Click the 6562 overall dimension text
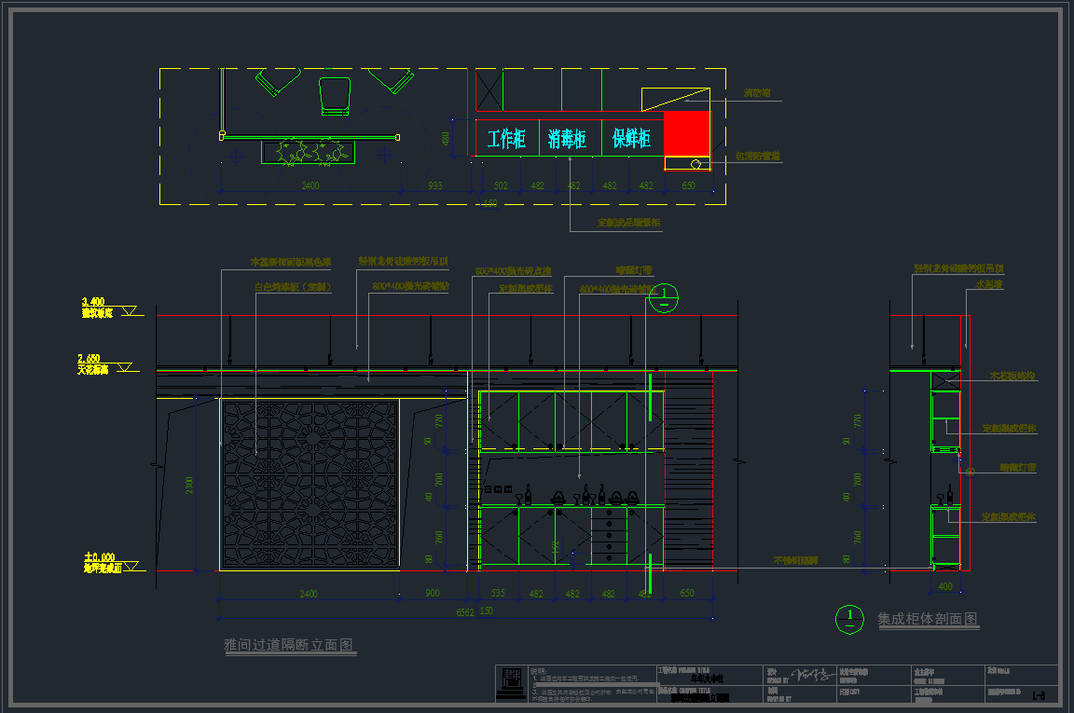The image size is (1074, 713). (463, 612)
